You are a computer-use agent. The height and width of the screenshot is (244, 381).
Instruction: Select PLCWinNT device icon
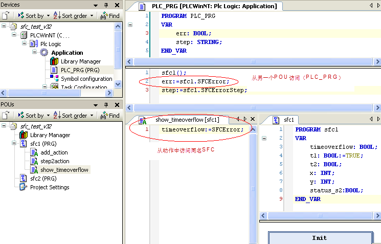point(24,35)
